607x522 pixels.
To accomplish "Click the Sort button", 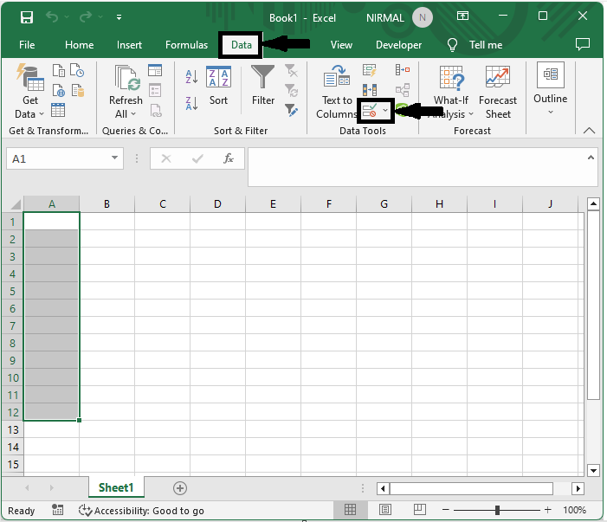I will click(218, 85).
